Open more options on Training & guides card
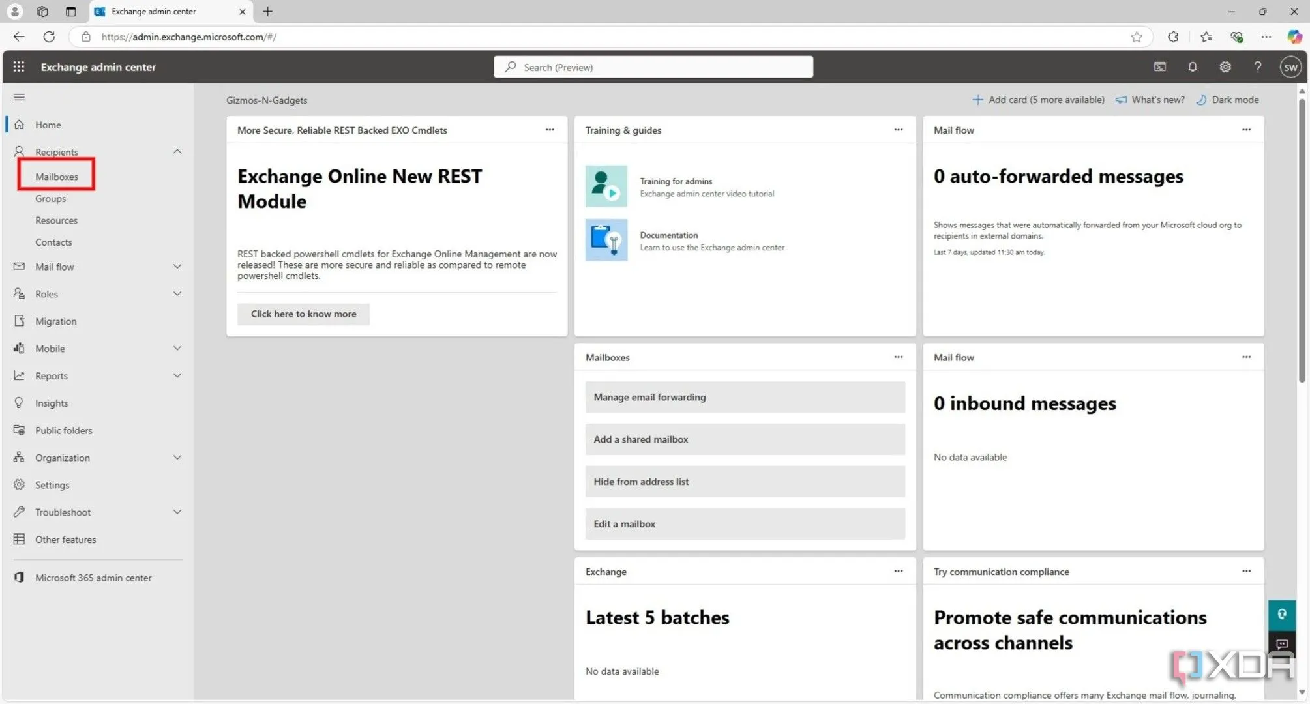Viewport: 1310px width, 704px height. click(898, 130)
